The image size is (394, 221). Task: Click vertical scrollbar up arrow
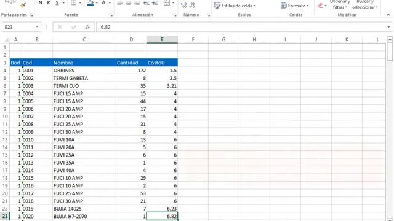click(390, 39)
